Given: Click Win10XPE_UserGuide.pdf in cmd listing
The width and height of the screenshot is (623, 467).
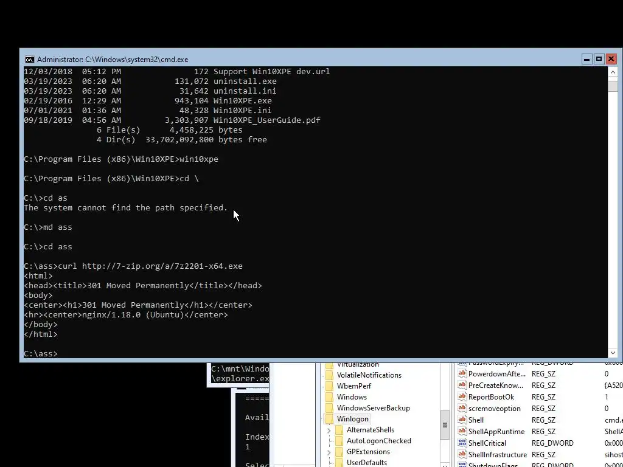Looking at the screenshot, I should pyautogui.click(x=267, y=120).
